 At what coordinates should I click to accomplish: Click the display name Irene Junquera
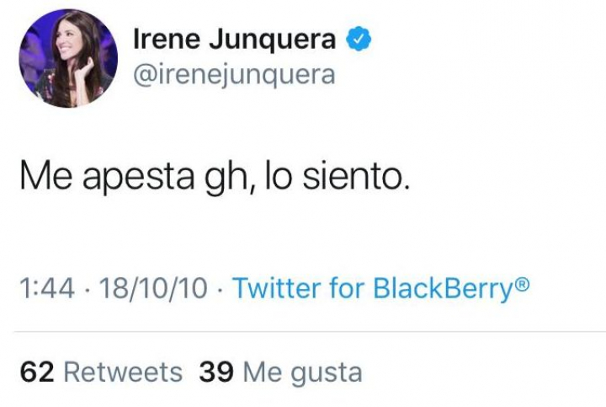[x=234, y=39]
